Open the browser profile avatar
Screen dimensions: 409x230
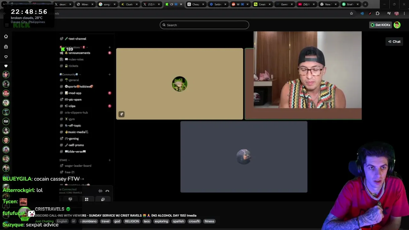(x=397, y=13)
